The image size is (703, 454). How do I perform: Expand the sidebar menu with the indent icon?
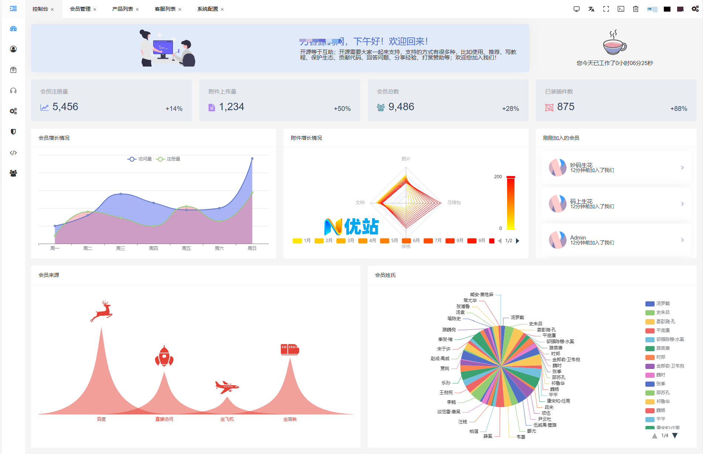coord(13,9)
